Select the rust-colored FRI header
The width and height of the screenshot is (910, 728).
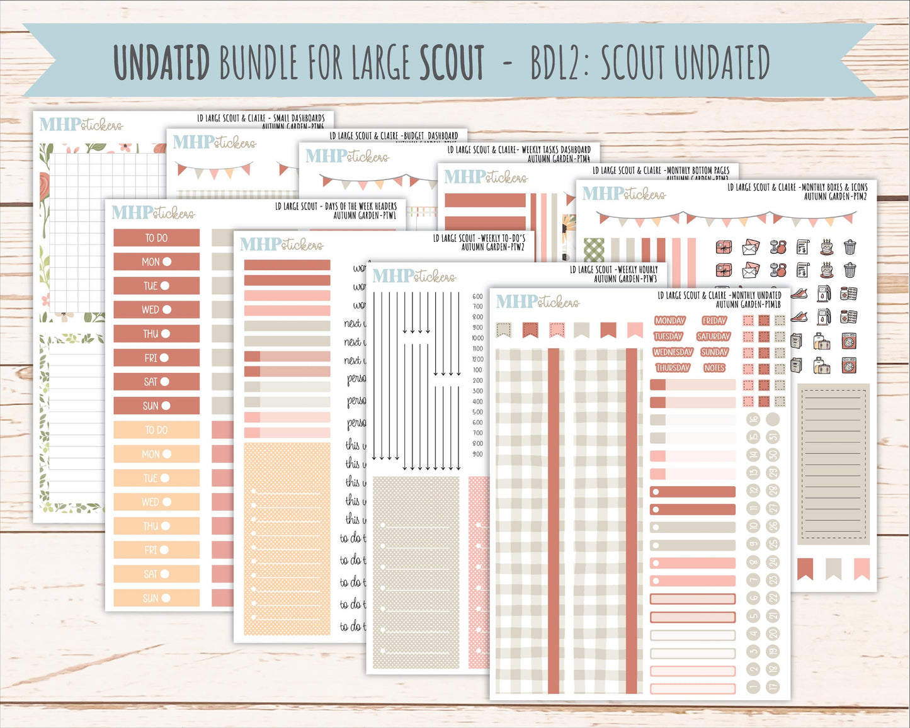tap(157, 358)
